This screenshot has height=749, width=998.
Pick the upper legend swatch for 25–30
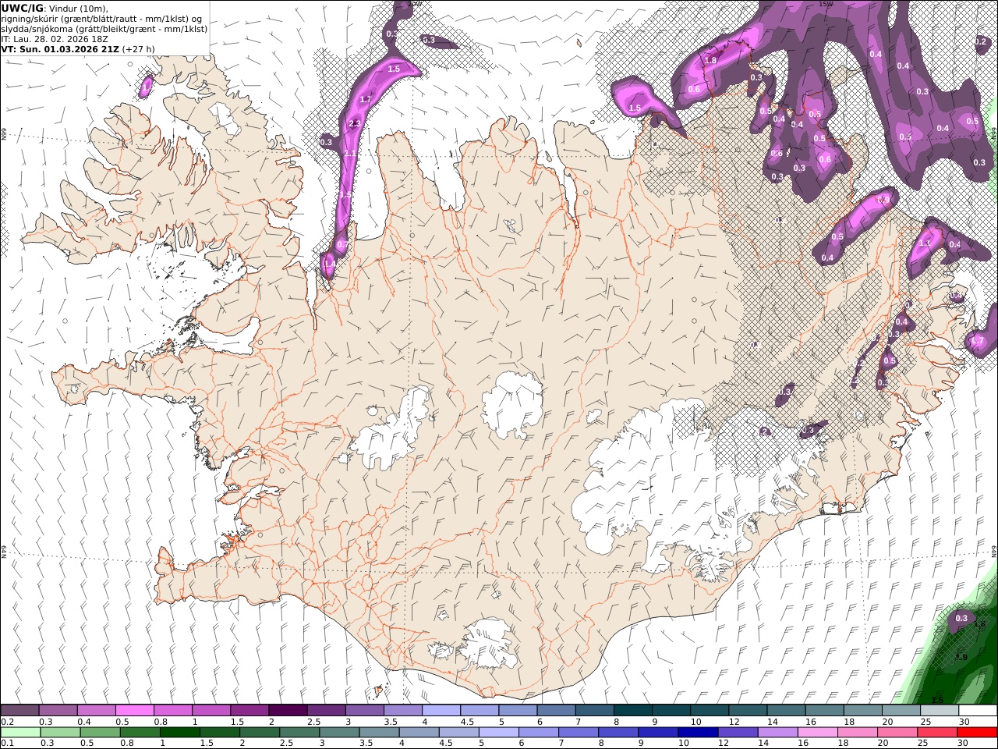tap(939, 711)
